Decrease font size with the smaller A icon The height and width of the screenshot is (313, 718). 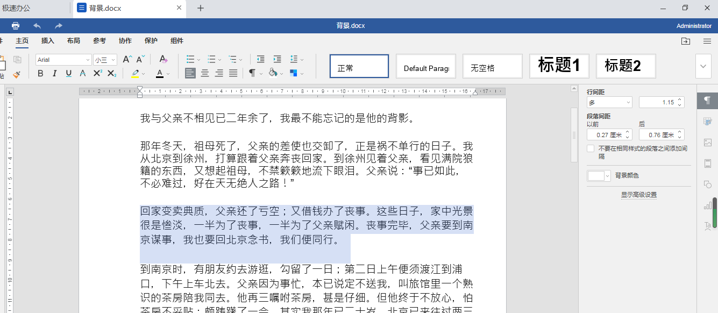[x=140, y=59]
